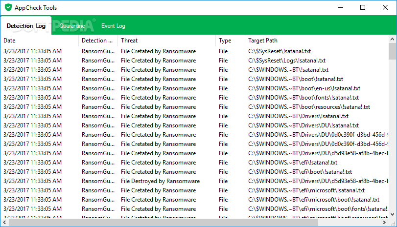
Task: Switch to the Quarantine tab
Action: pyautogui.click(x=72, y=26)
